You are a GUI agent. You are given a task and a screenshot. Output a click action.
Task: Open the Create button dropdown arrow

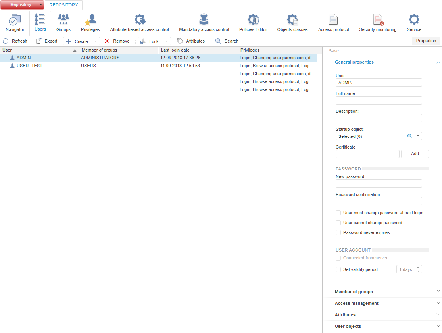click(x=96, y=41)
